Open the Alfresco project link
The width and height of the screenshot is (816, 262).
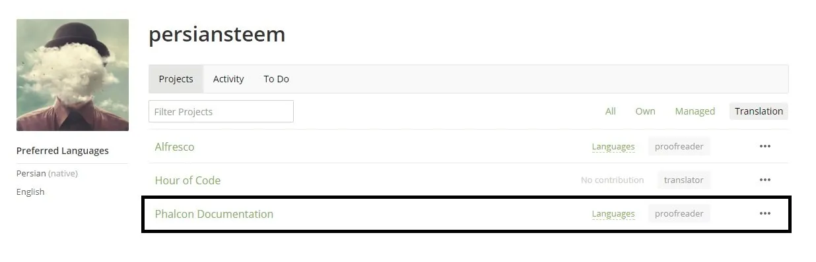click(x=174, y=147)
